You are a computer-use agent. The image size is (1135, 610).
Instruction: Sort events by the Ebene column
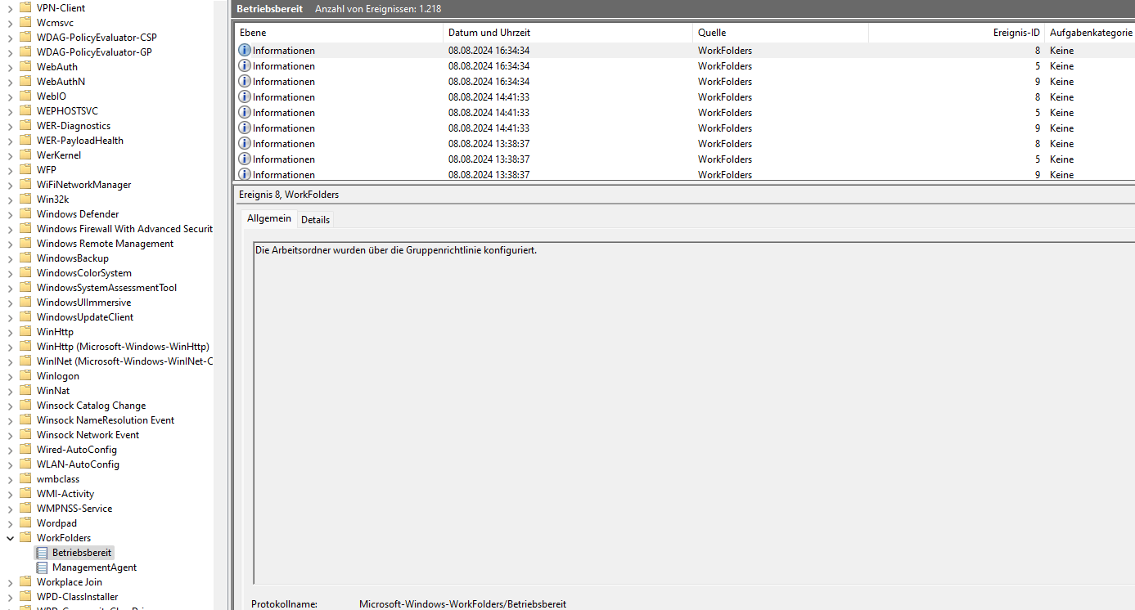339,33
